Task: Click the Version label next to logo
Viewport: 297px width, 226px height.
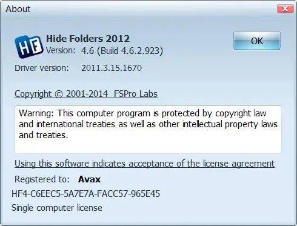Action: (x=61, y=50)
